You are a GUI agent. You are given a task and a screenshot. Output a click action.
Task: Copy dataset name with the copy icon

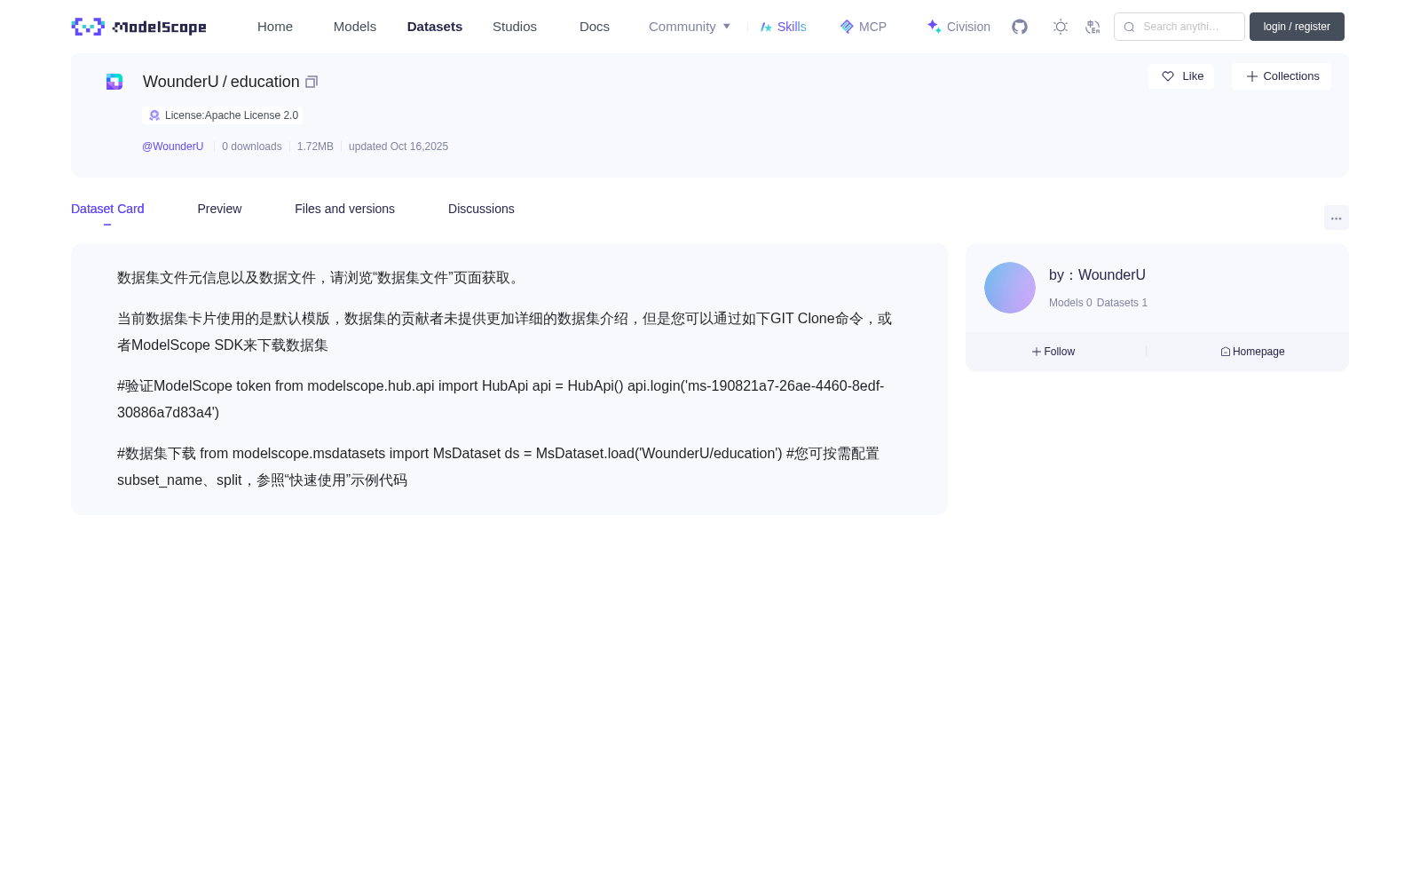(x=312, y=82)
